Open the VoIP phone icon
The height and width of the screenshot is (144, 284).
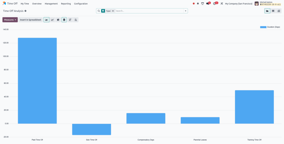coord(202,4)
